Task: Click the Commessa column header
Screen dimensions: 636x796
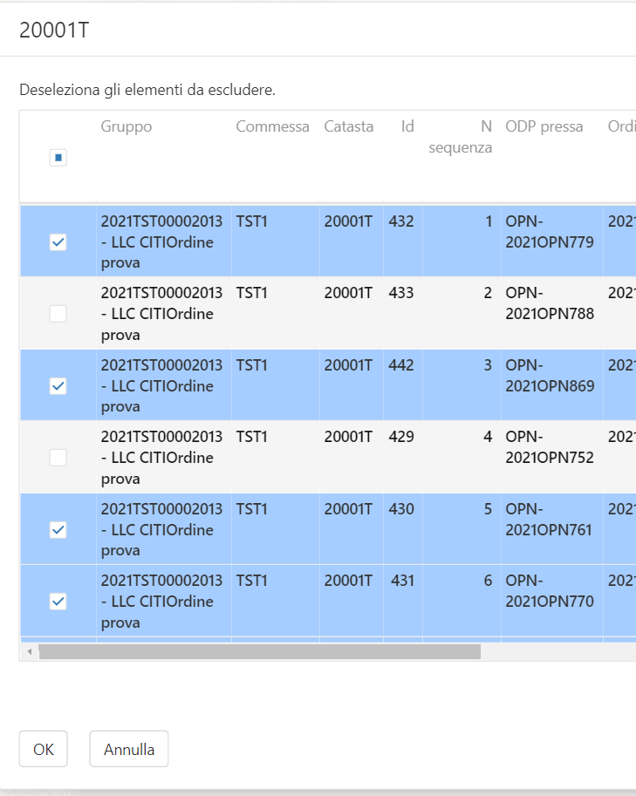Action: pyautogui.click(x=272, y=127)
